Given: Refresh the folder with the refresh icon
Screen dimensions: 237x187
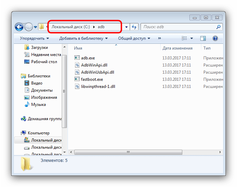Looking at the screenshot, I should [134, 27].
